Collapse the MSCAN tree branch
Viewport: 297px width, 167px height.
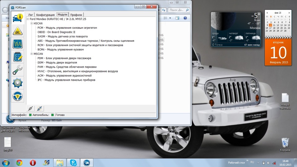pos(32,54)
